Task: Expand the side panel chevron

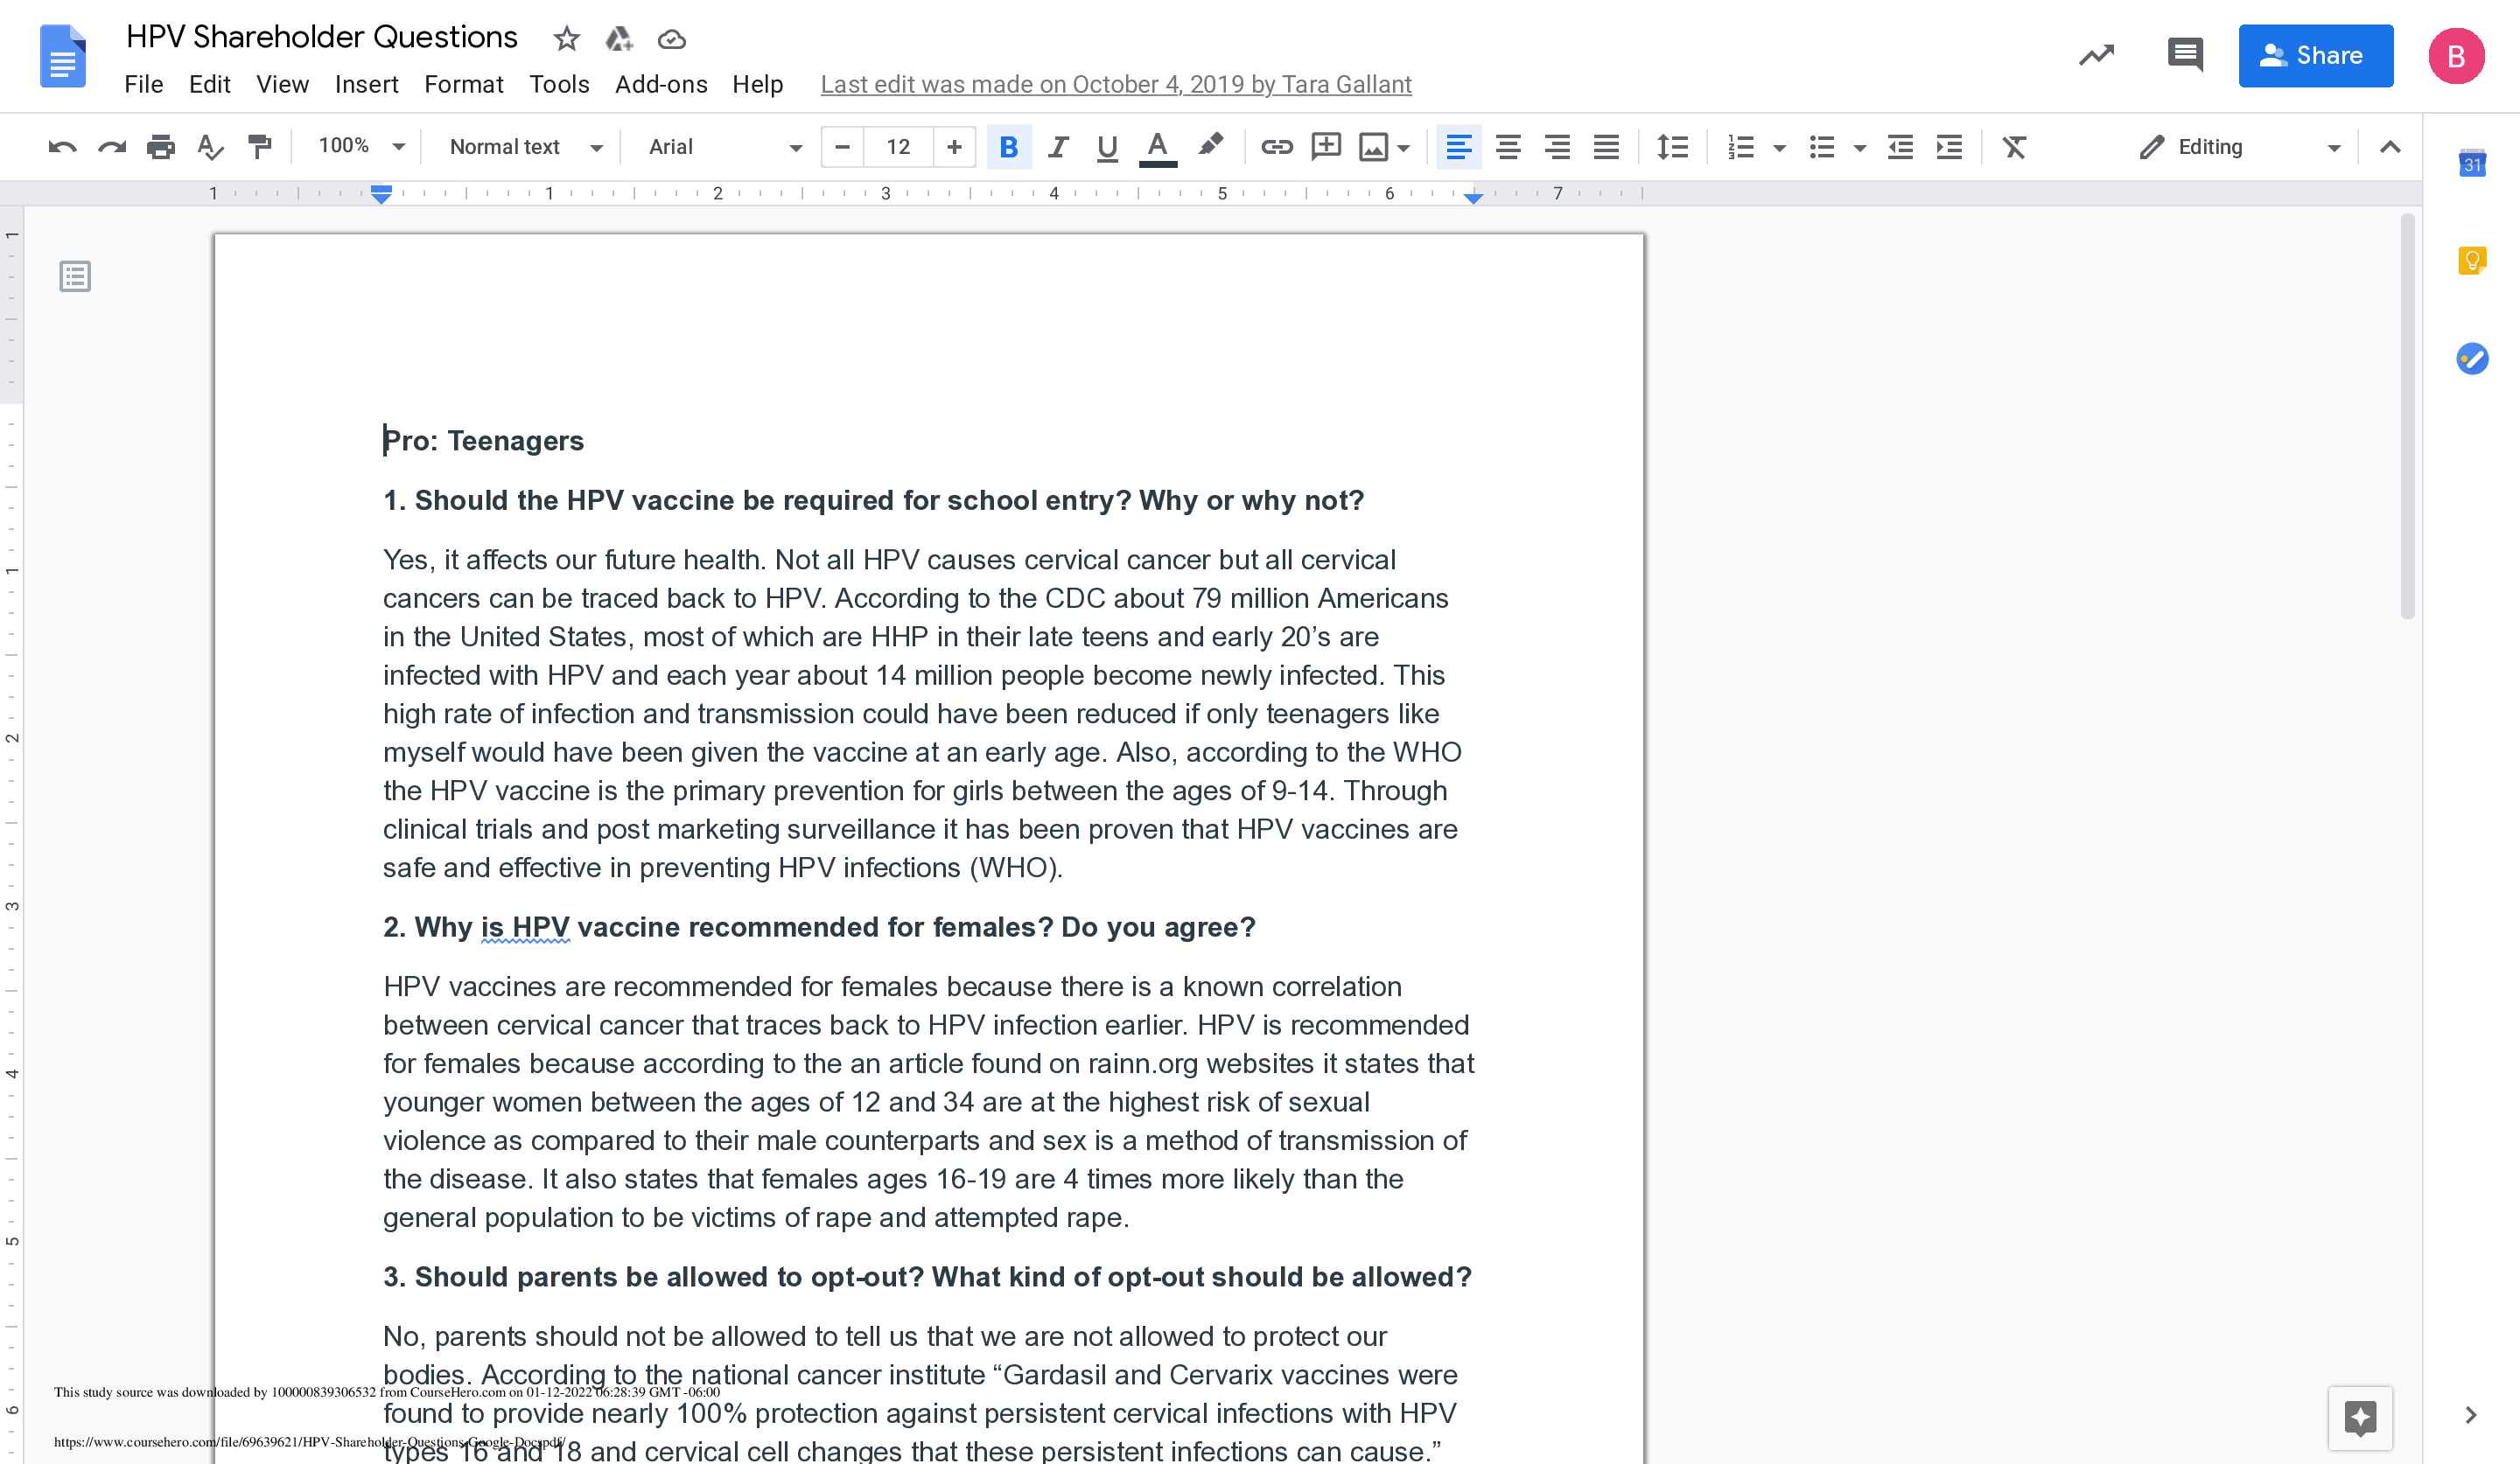Action: pos(2470,1414)
